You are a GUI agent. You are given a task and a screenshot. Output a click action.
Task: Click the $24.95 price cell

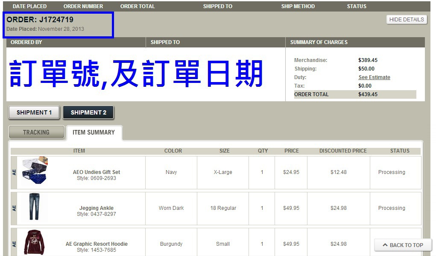[291, 172]
